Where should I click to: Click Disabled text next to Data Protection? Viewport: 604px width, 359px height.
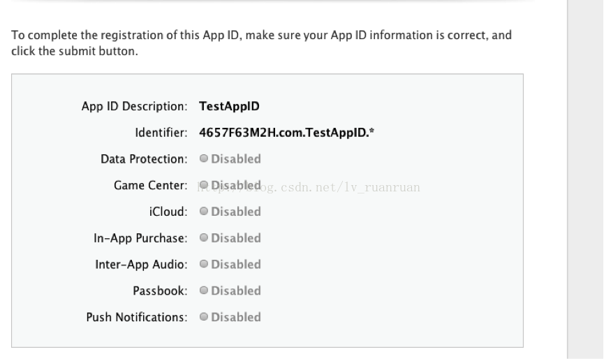(236, 159)
